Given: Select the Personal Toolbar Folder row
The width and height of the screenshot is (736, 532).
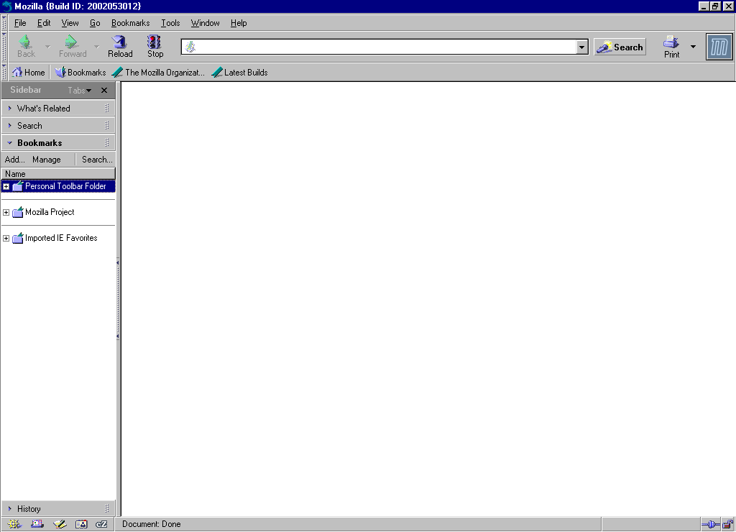Looking at the screenshot, I should (x=58, y=186).
